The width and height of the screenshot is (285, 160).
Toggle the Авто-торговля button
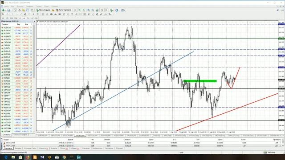63,10
